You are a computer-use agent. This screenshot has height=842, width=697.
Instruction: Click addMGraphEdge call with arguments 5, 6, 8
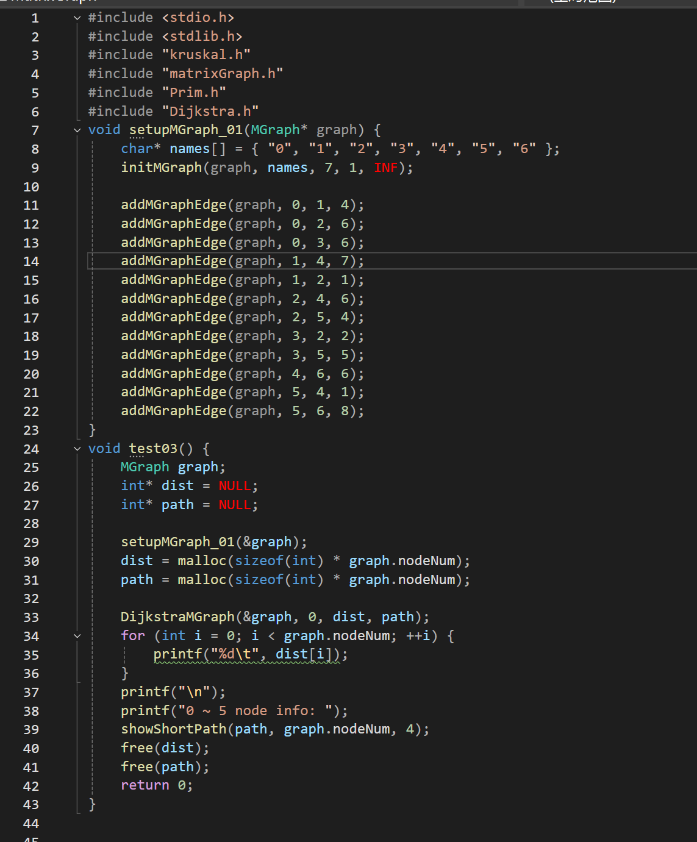pyautogui.click(x=242, y=411)
